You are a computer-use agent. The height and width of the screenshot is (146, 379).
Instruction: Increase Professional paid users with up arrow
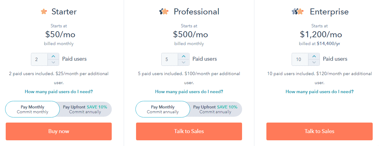(183, 56)
